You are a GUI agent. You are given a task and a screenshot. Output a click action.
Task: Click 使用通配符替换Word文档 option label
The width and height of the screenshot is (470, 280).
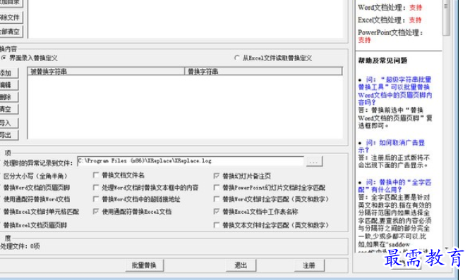pyautogui.click(x=37, y=199)
